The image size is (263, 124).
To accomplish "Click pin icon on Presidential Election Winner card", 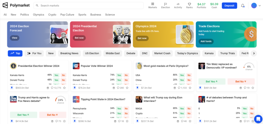I will coord(12,88).
